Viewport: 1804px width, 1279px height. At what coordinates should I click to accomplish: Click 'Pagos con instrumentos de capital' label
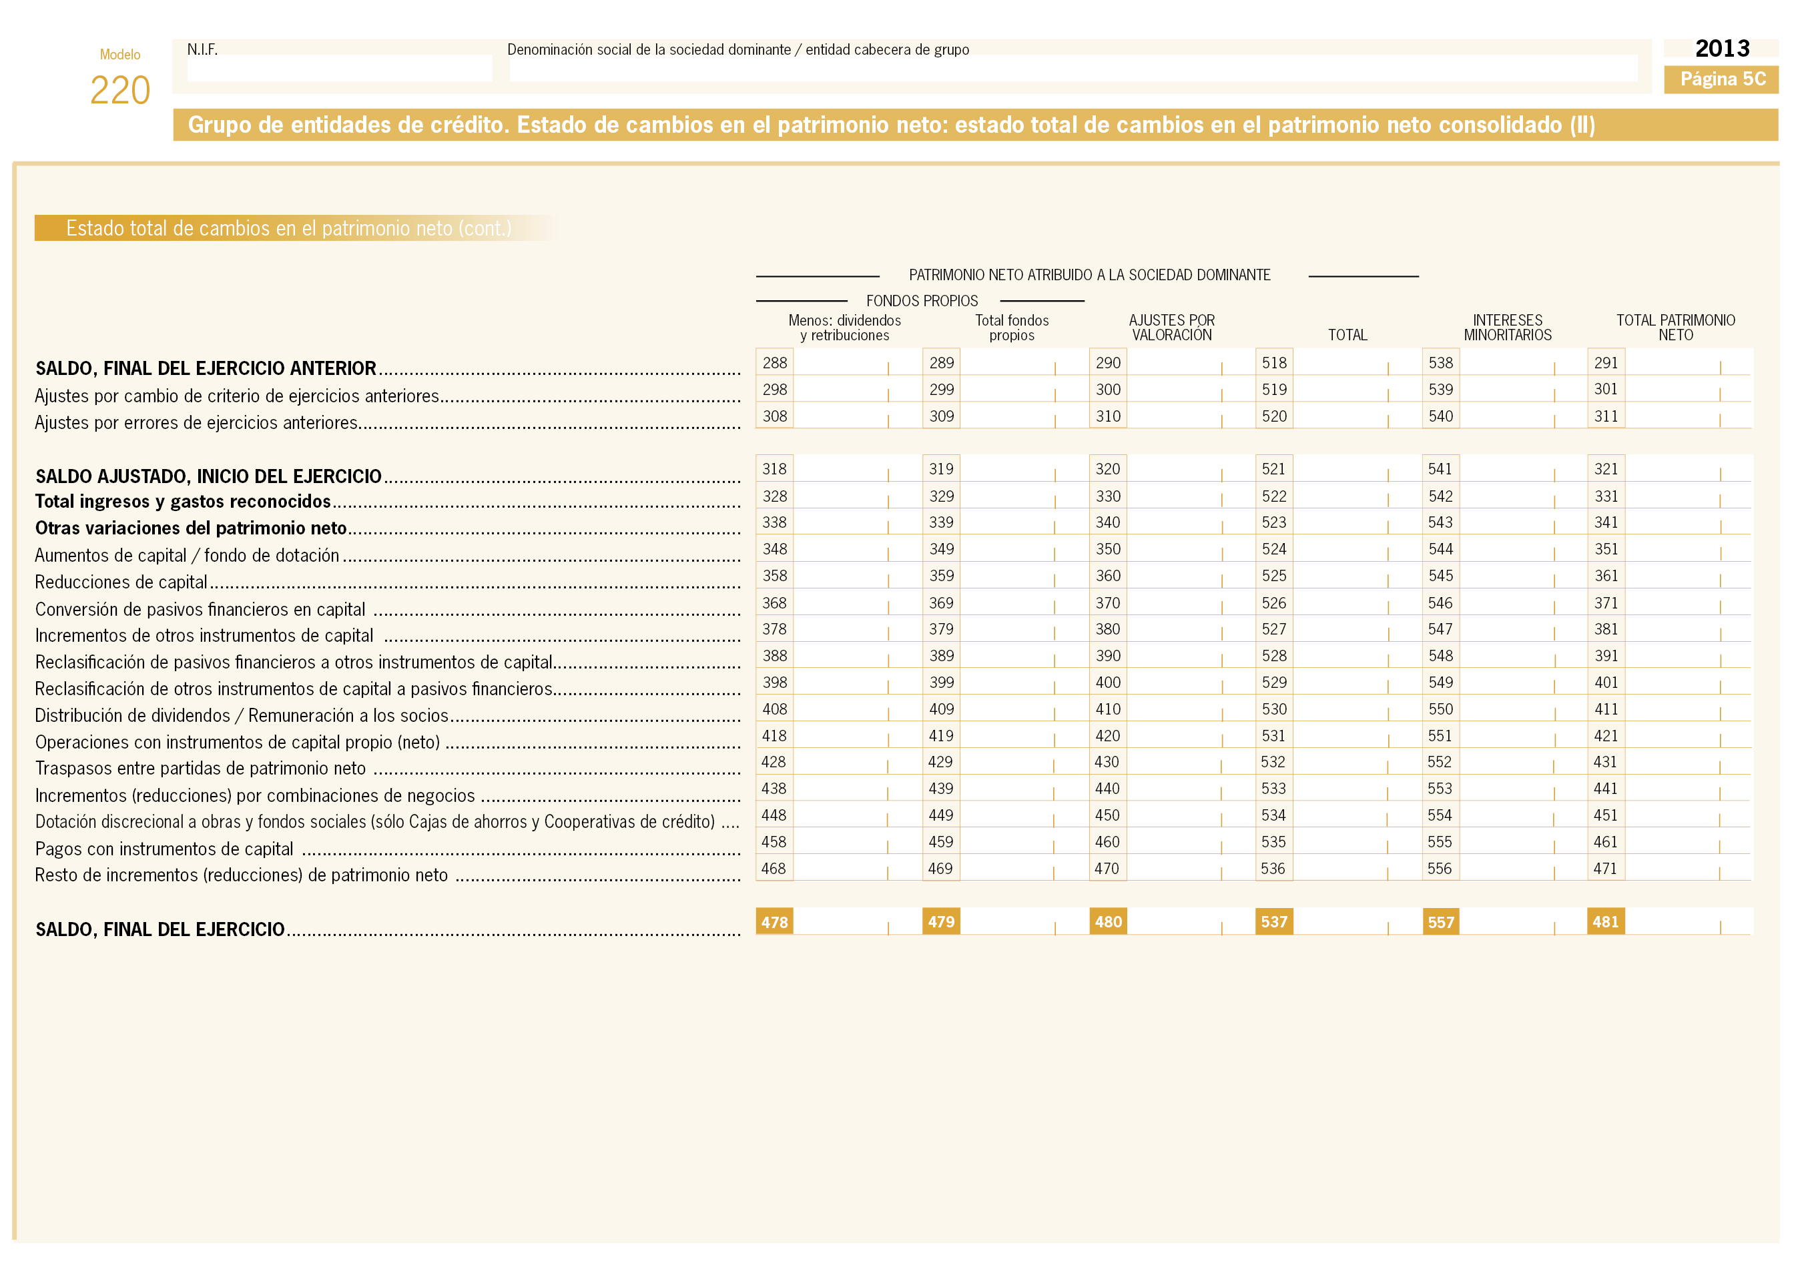point(164,849)
